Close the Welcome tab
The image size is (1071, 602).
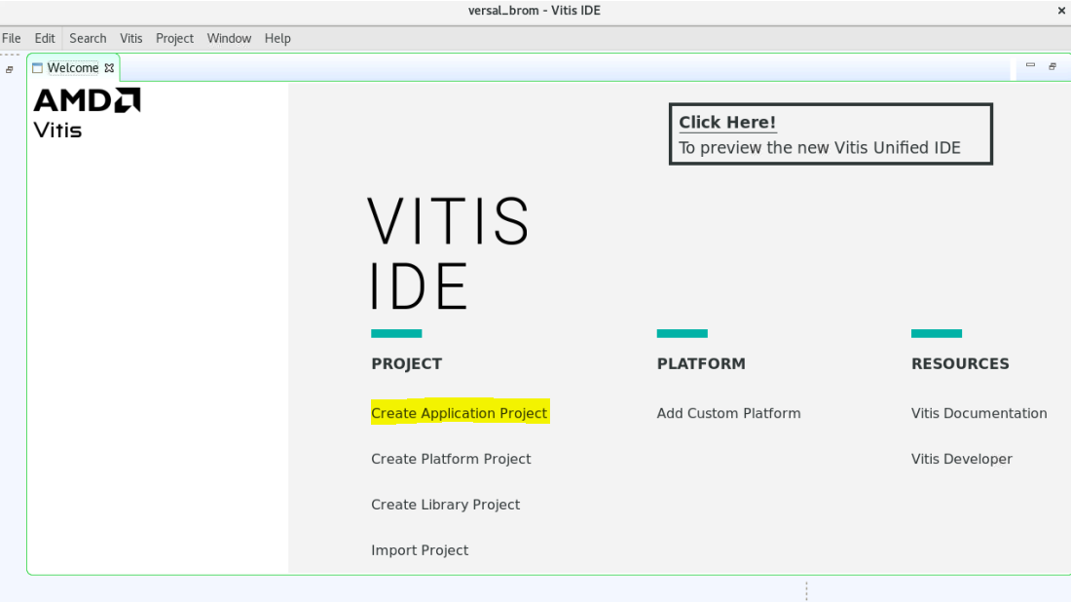109,68
